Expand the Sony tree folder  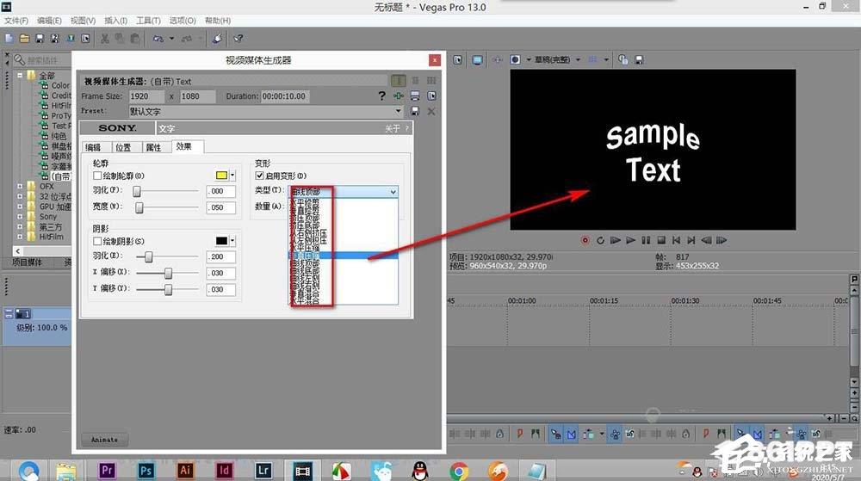tap(21, 217)
